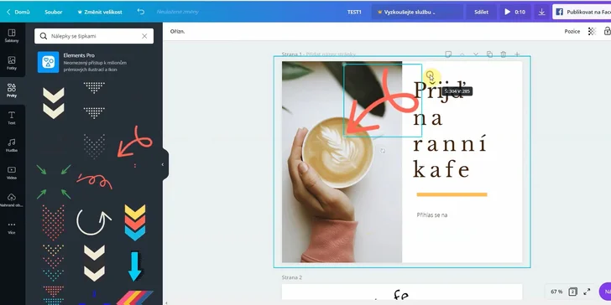Open Změnit velikost resize option
The height and width of the screenshot is (305, 611).
pyautogui.click(x=100, y=12)
